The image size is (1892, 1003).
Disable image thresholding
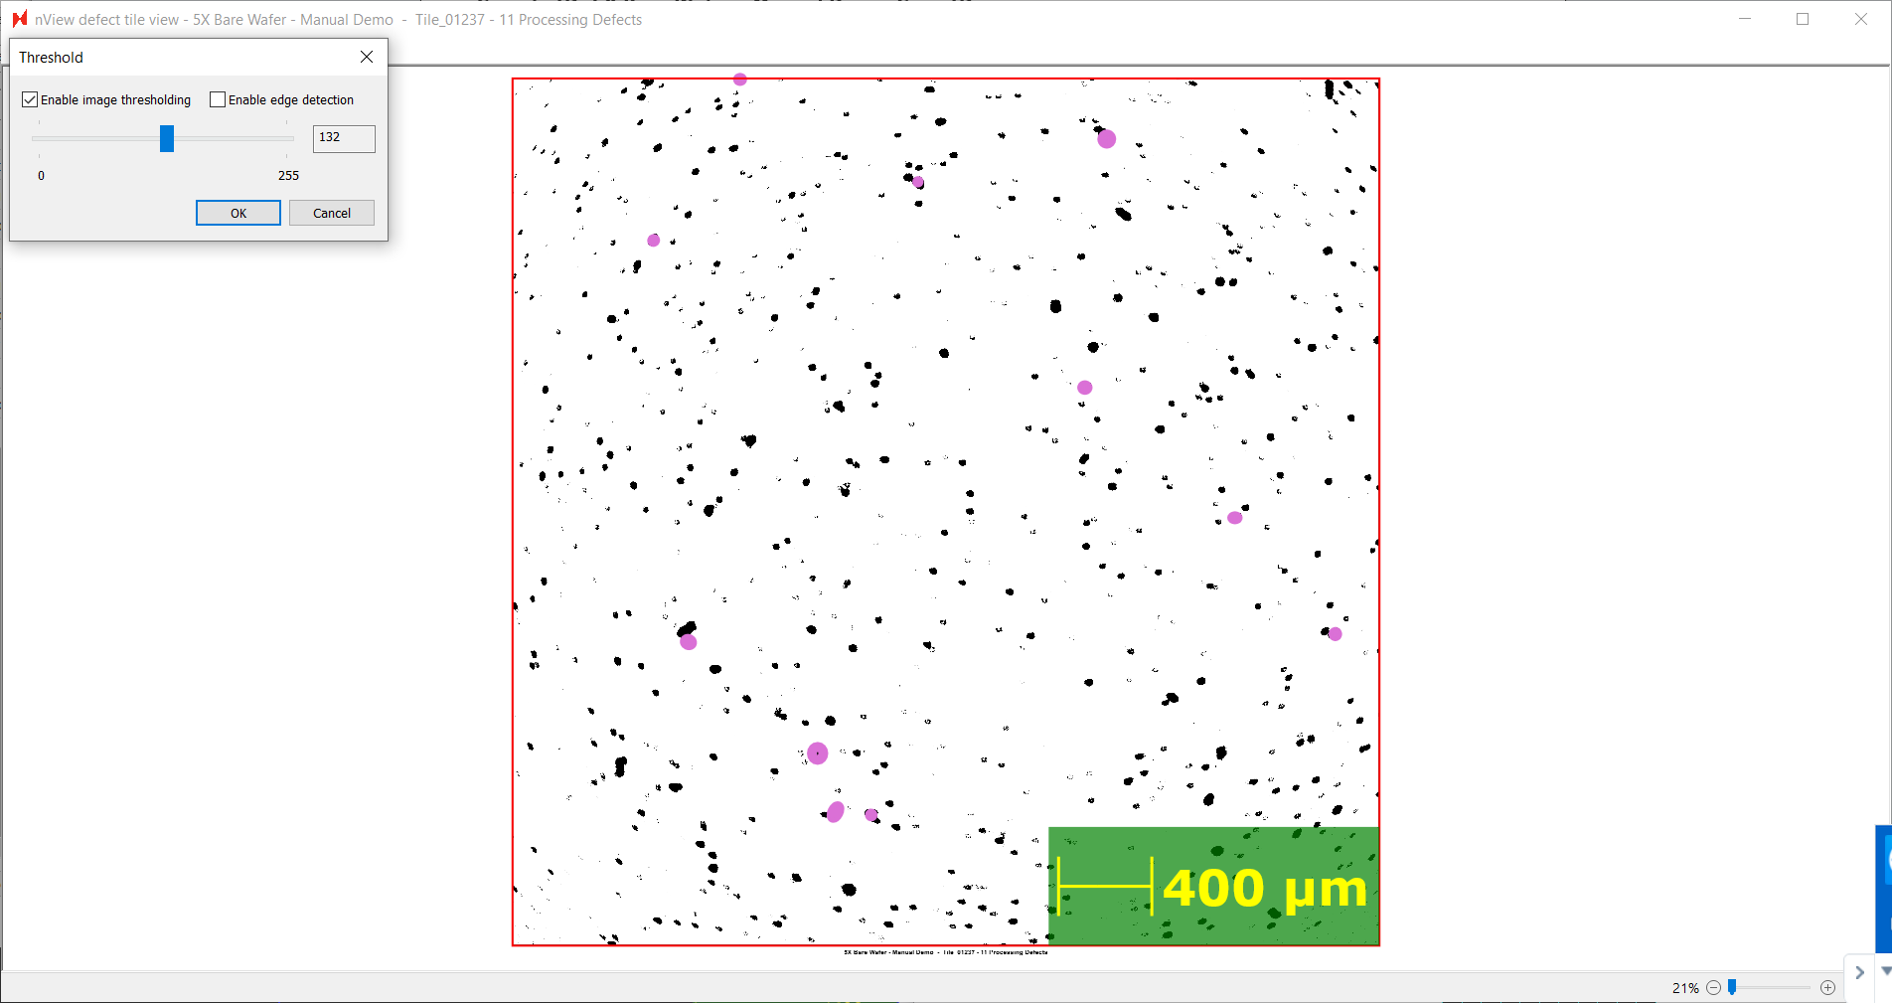(30, 98)
